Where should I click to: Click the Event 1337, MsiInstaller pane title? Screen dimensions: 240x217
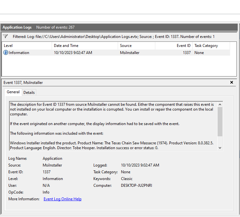(23, 83)
